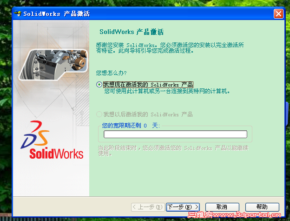Click the '您想怎么办?' question text
290x221 pixels.
pos(111,73)
